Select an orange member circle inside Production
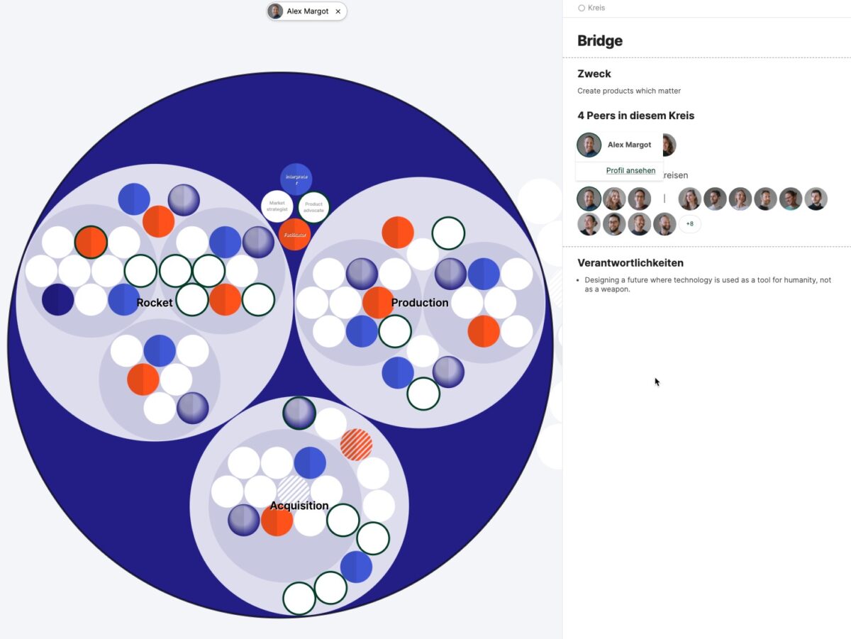Viewport: 851px width, 639px height. 377,301
